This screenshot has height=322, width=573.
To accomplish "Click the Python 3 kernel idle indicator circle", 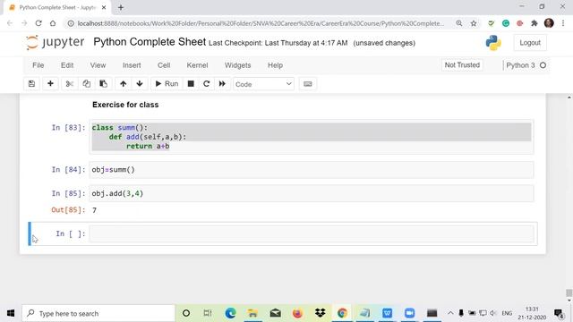I will (543, 65).
